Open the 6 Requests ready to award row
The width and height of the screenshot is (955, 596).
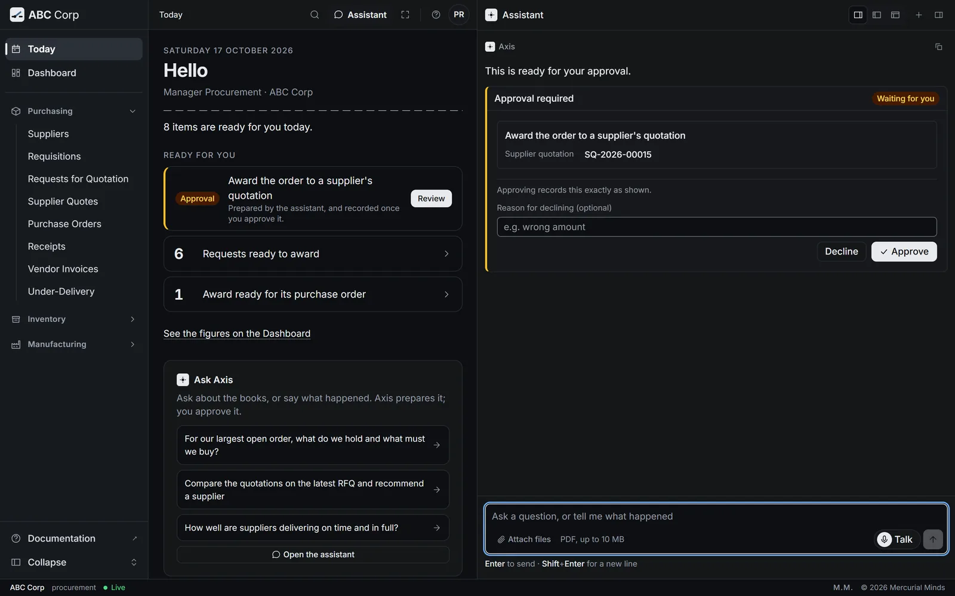[x=313, y=254]
